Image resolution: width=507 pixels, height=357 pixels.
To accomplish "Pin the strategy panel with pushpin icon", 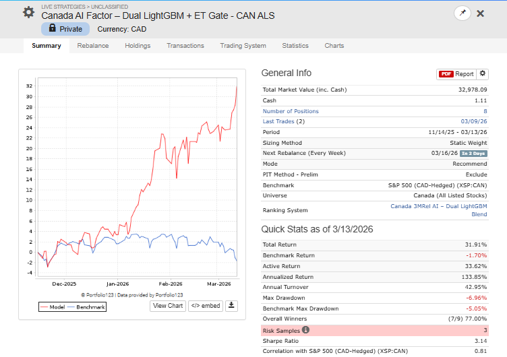I will [x=463, y=13].
